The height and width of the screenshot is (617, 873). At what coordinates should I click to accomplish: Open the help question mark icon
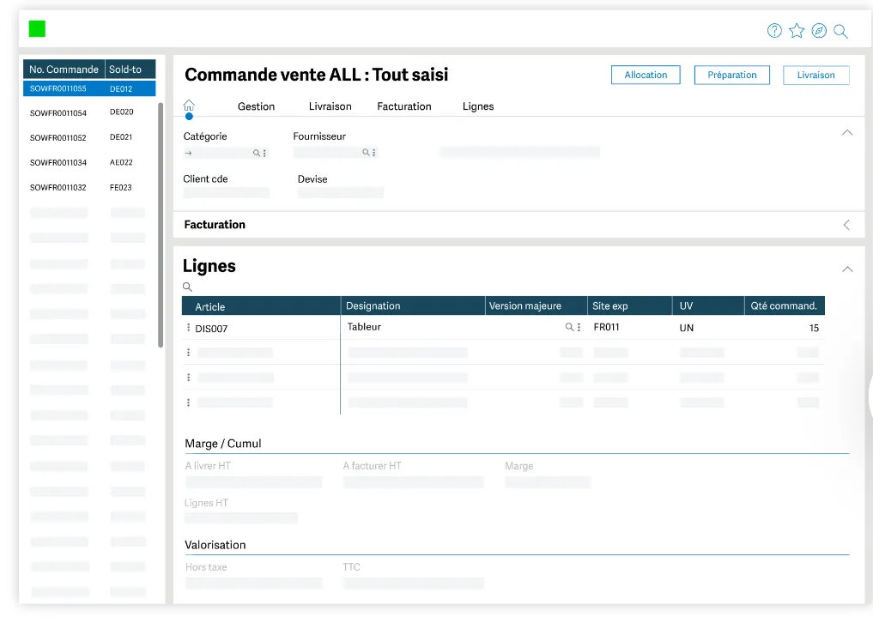[774, 31]
